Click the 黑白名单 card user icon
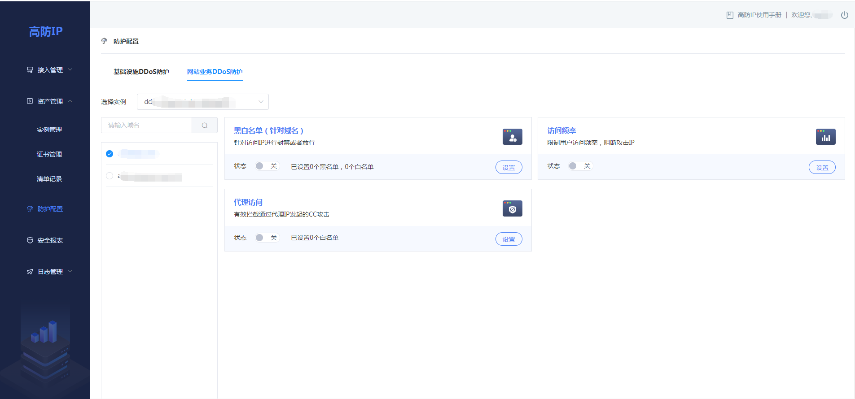Viewport: 855px width, 399px height. click(512, 137)
